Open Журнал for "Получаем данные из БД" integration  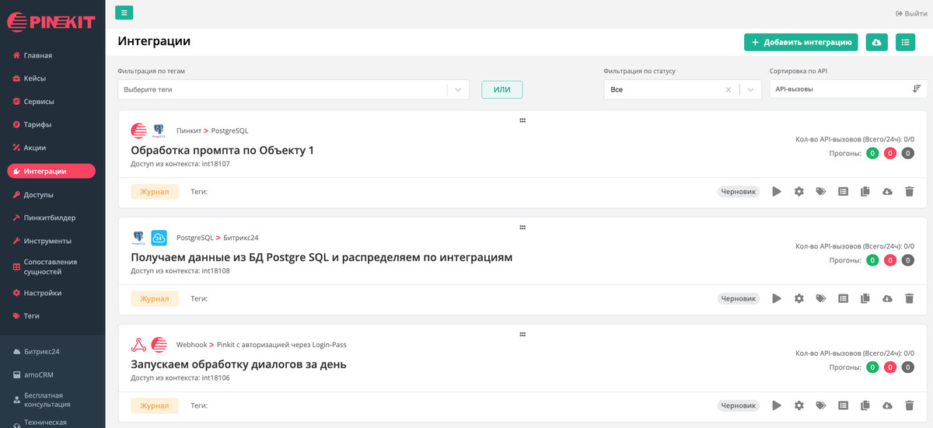[x=154, y=298]
